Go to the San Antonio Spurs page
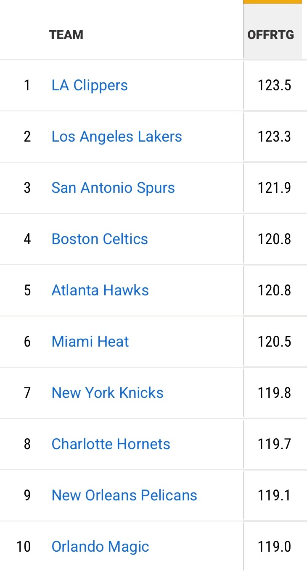307x571 pixels. pyautogui.click(x=113, y=188)
